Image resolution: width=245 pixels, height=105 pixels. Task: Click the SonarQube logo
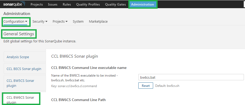pyautogui.click(x=14, y=4)
